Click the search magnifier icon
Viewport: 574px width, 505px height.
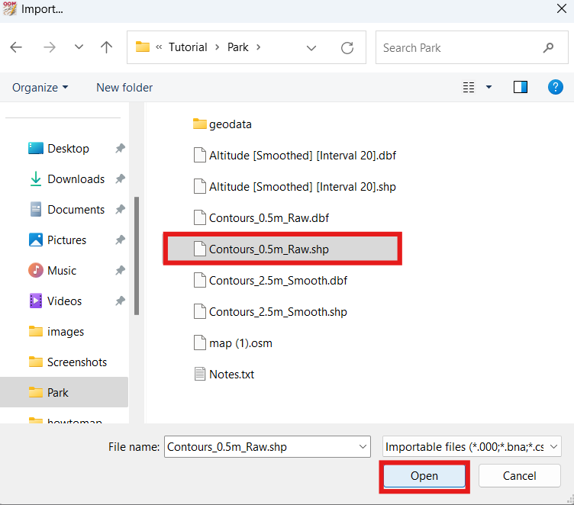(x=548, y=47)
